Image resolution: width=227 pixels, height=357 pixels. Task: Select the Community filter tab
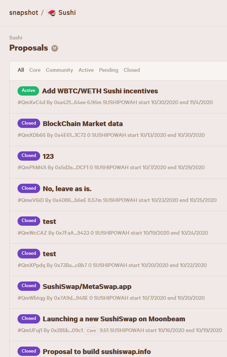59,70
